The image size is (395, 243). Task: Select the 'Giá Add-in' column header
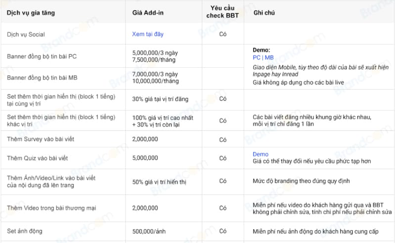coord(146,12)
